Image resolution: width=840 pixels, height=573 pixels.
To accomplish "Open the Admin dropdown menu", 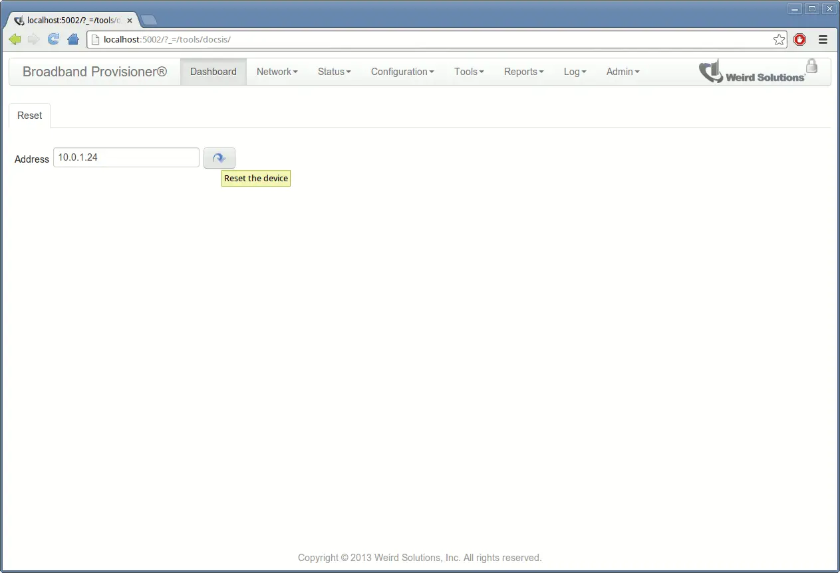I will tap(622, 71).
